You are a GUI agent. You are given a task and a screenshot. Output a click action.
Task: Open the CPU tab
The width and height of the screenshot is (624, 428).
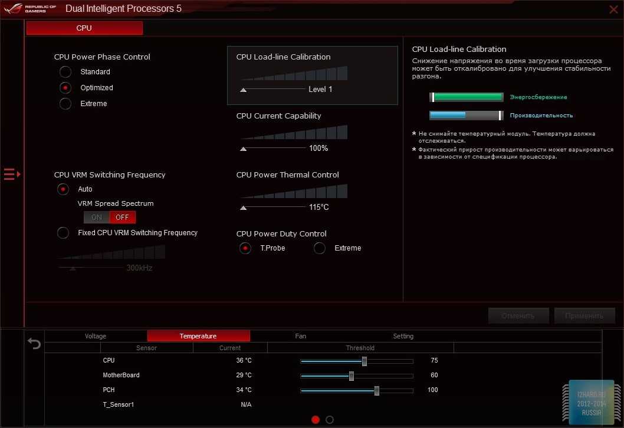[84, 28]
